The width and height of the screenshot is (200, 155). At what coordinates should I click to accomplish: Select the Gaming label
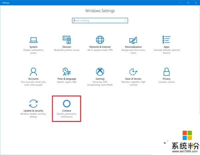(100, 79)
